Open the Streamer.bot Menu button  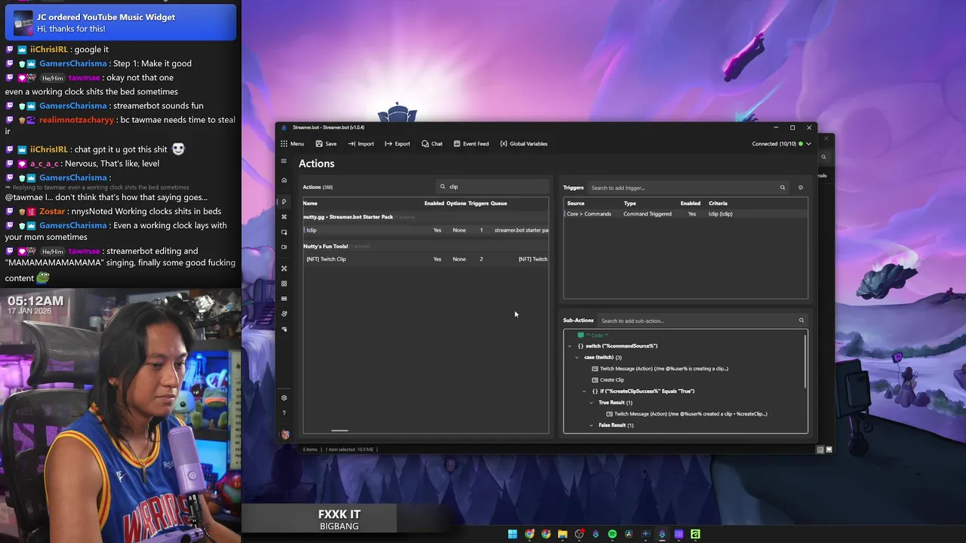(x=292, y=143)
